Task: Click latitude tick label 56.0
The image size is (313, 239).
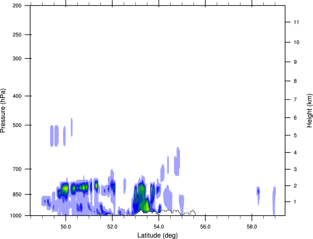Action: click(x=205, y=227)
